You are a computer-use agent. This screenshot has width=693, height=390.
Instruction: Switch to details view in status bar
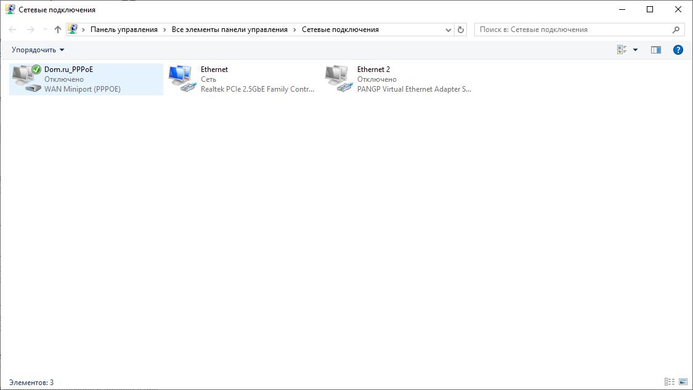(670, 382)
